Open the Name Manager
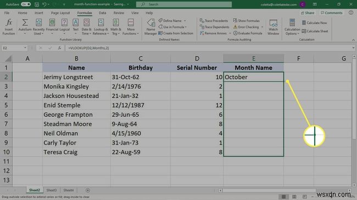The image size is (357, 200). point(150,27)
